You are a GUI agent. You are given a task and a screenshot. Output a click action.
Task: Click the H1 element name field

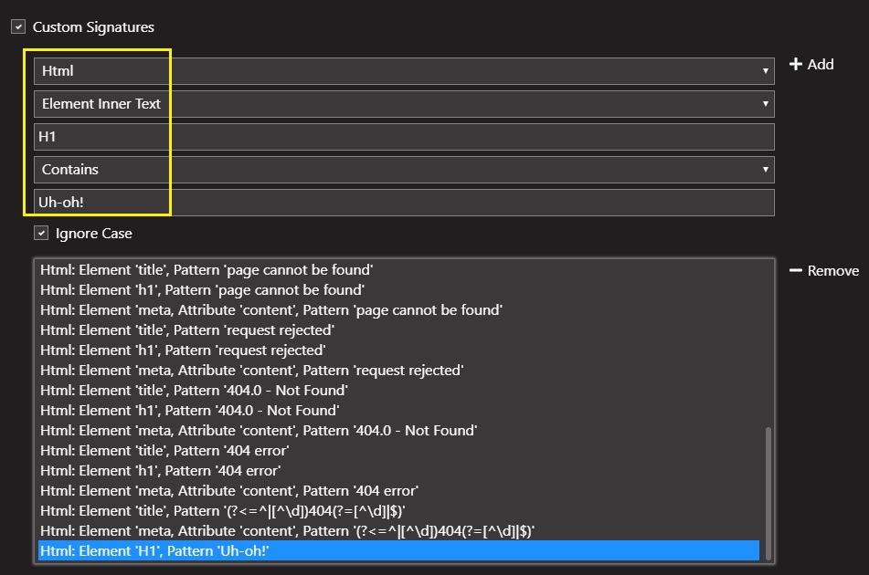(403, 137)
